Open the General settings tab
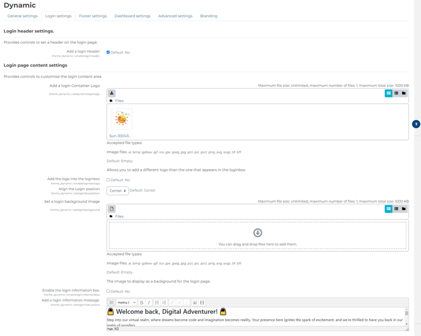421x336 pixels. tap(23, 16)
